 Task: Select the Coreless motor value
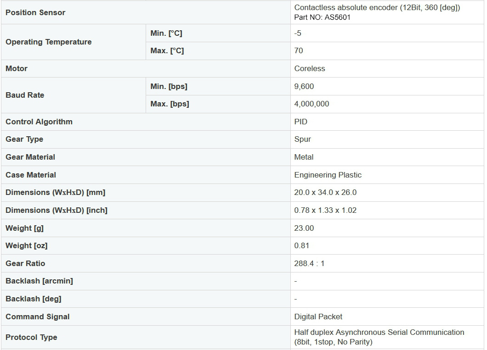310,68
